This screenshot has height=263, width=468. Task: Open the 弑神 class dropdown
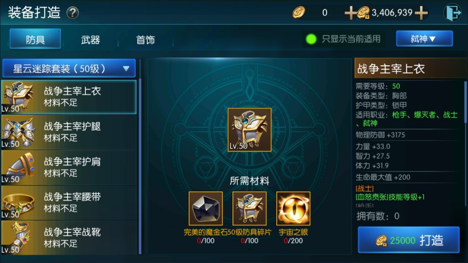click(x=424, y=39)
